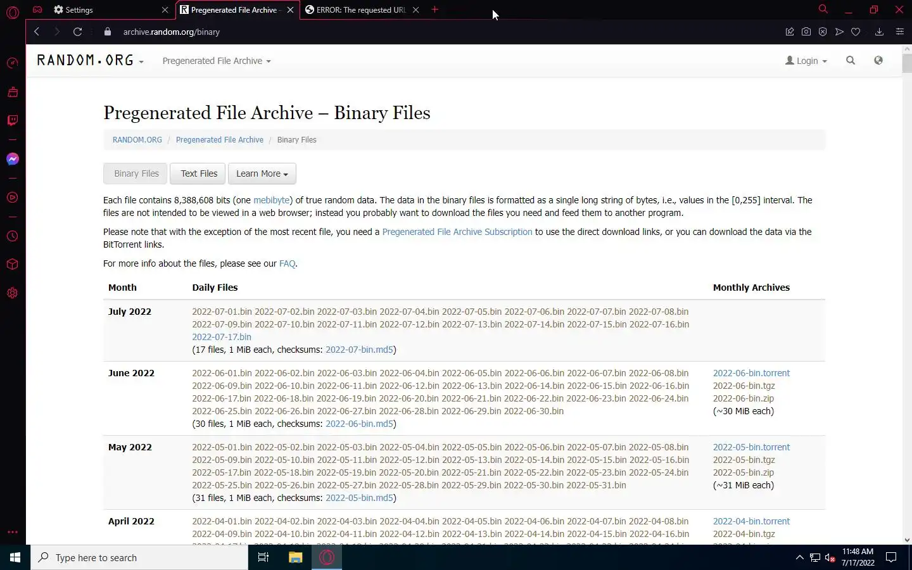Viewport: 912px width, 570px height.
Task: Open the mebibyte definition link
Action: (272, 200)
